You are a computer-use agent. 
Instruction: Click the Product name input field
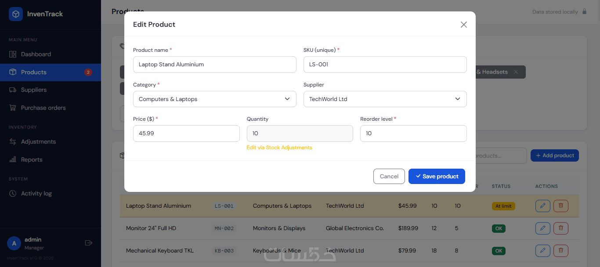[214, 65]
